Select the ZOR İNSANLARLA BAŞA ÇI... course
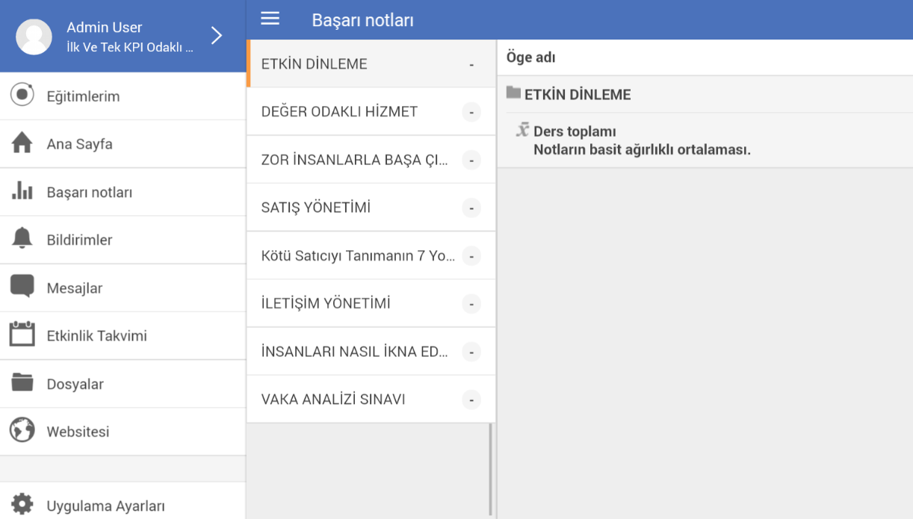Screen dimensions: 913x519 [371, 160]
